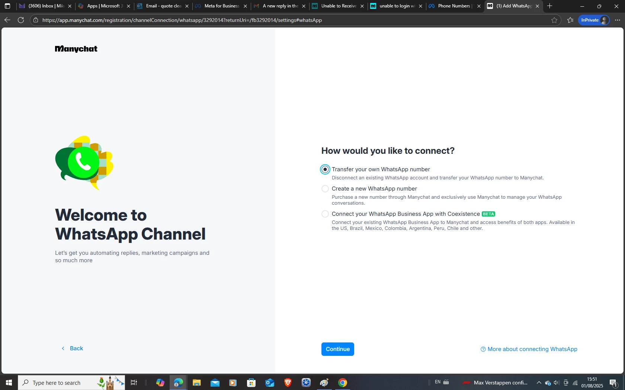Show hidden system tray icons

pyautogui.click(x=539, y=383)
